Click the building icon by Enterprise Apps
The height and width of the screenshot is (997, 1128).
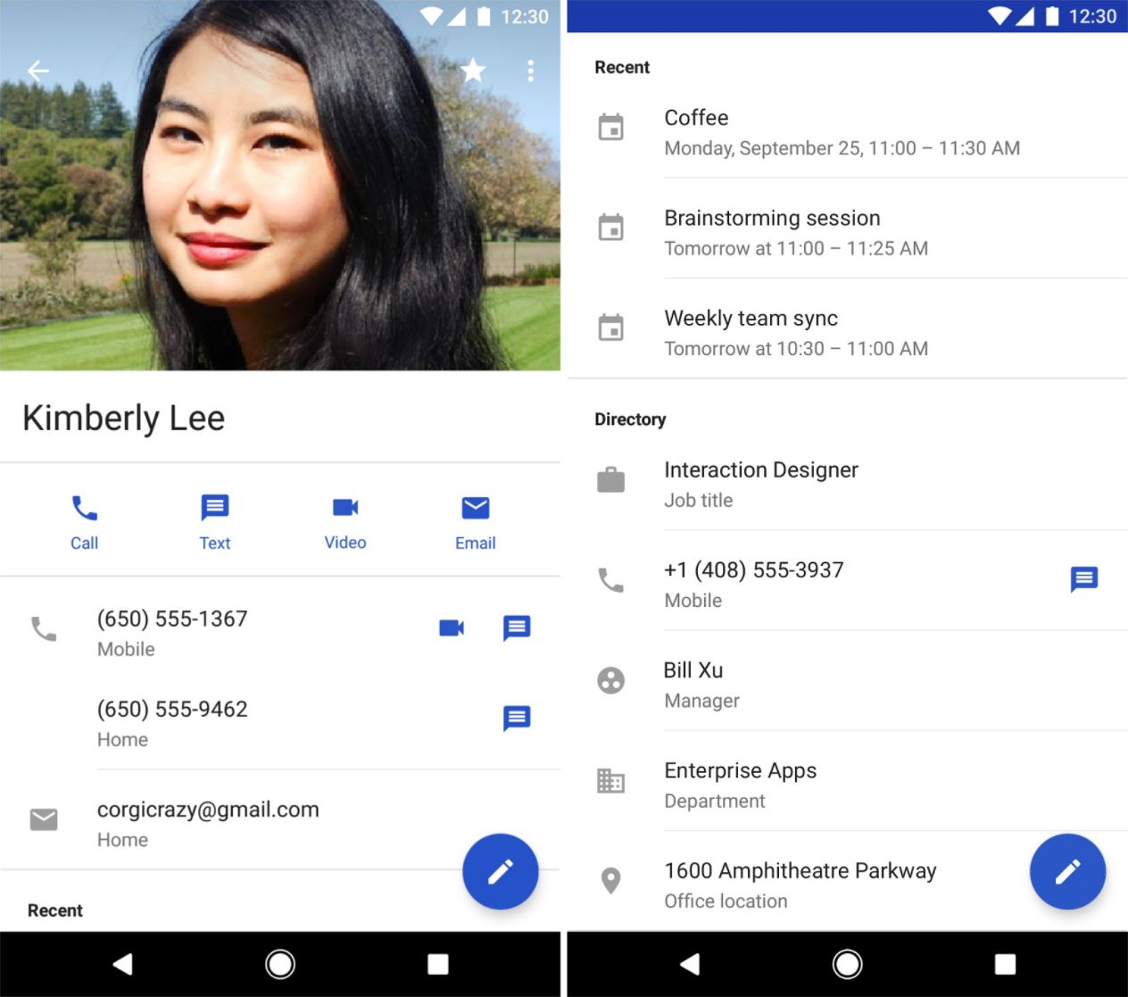(x=611, y=781)
